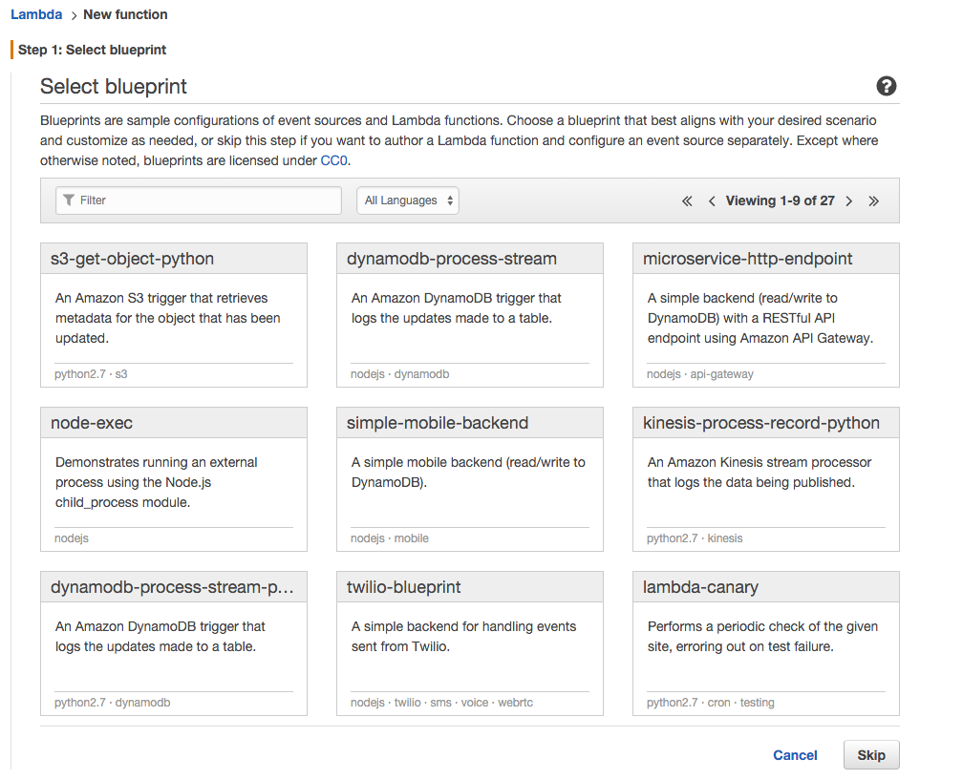Jump to last page of blueprints

[x=873, y=200]
